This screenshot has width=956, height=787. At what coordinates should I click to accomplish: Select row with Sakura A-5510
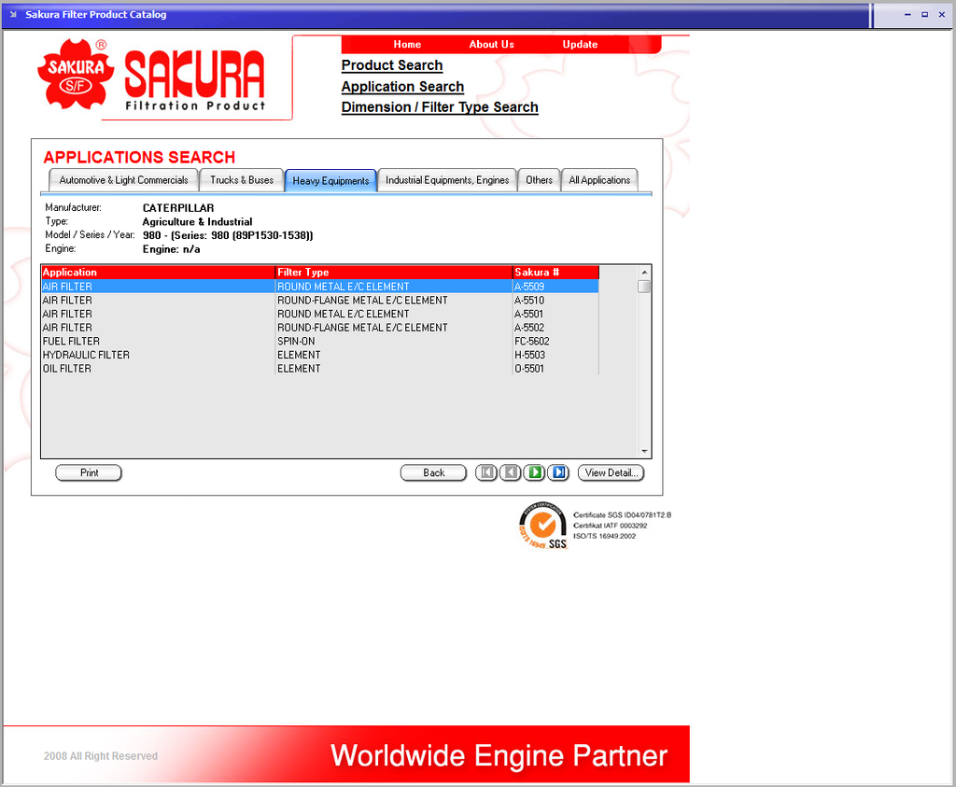coord(320,301)
